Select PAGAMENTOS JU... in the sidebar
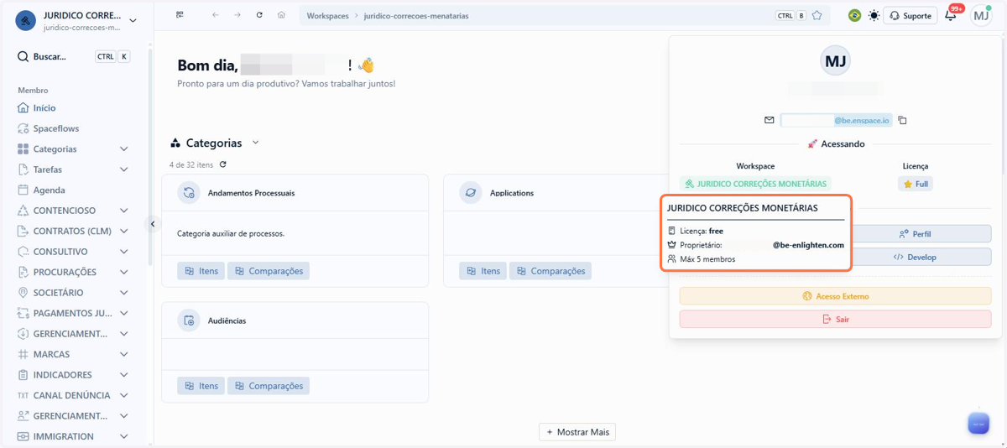Screen dimensions: 1007x448 pos(72,313)
